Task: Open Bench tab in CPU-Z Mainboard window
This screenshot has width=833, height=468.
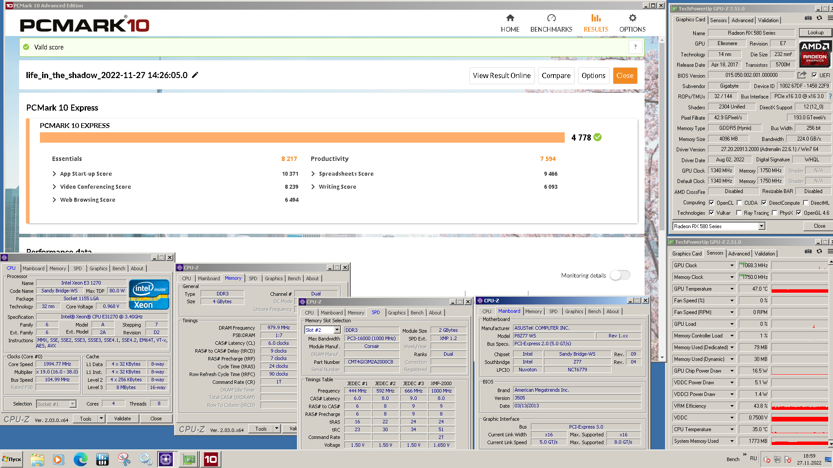Action: (x=595, y=311)
